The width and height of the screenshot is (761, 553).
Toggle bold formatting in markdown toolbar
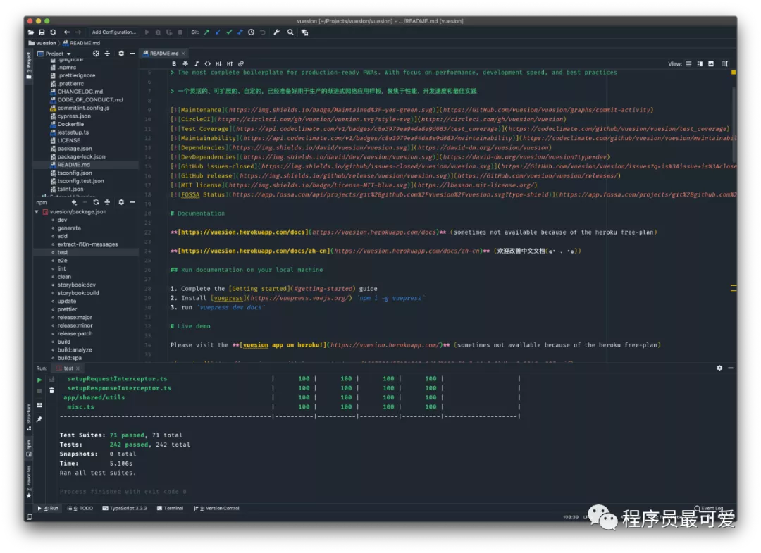pyautogui.click(x=174, y=63)
